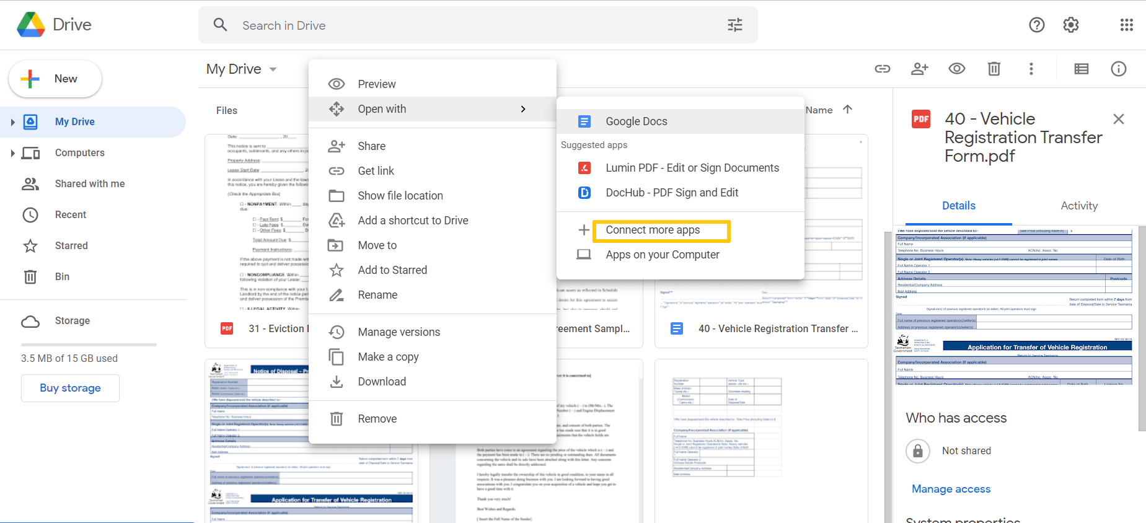Click the laptop icon for Apps on your Computer
Viewport: 1146px width, 523px height.
584,255
